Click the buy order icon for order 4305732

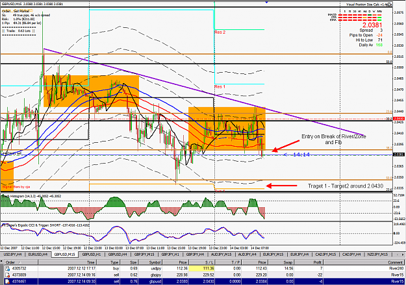pos(7,268)
